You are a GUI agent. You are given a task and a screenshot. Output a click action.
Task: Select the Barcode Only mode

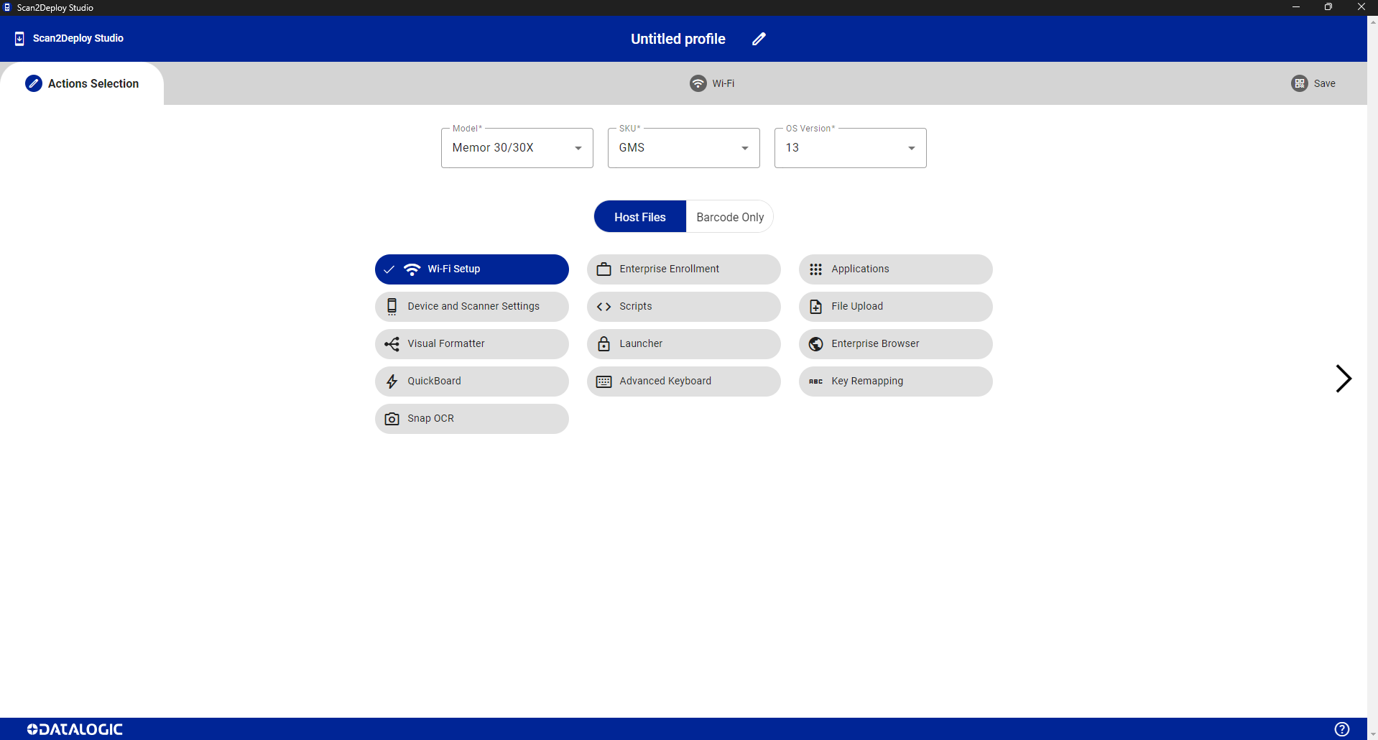tap(730, 217)
